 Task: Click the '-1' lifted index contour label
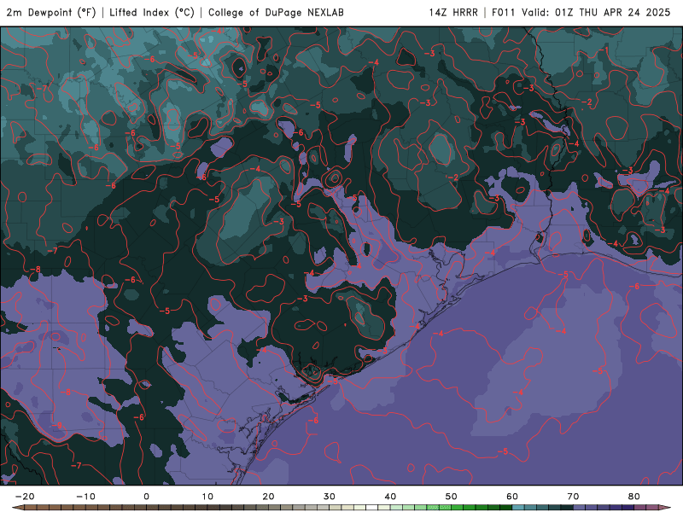pyautogui.click(x=604, y=50)
